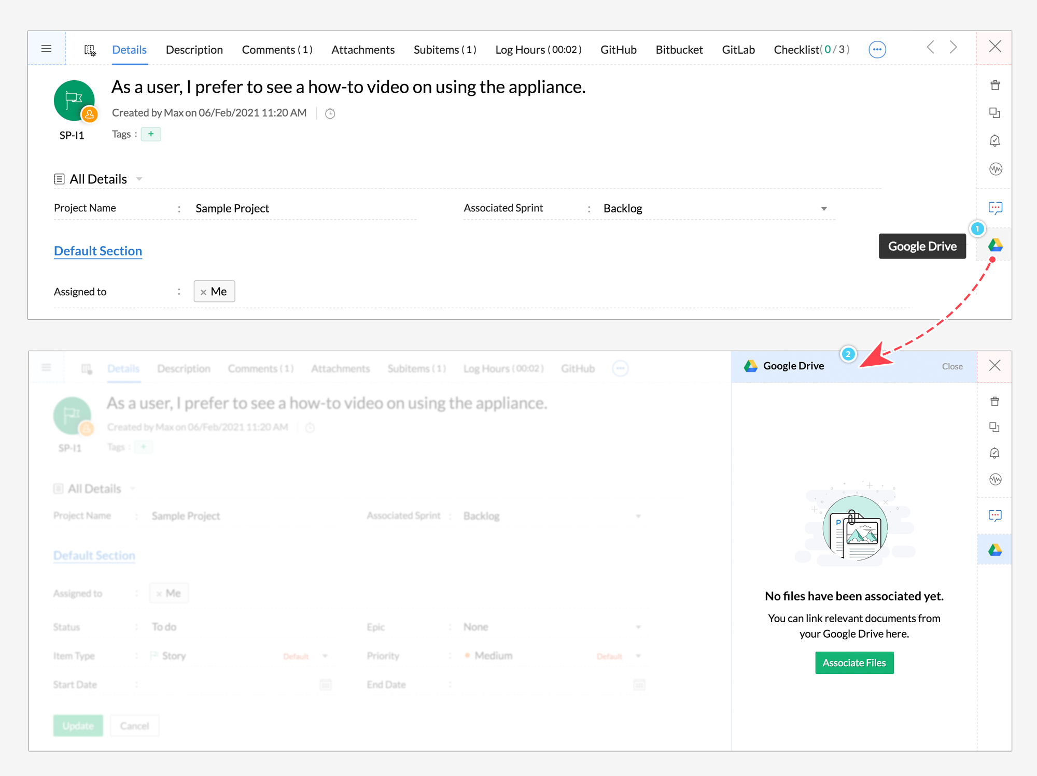Click Close in Google Drive panel header
Viewport: 1037px width, 776px height.
pos(952,366)
